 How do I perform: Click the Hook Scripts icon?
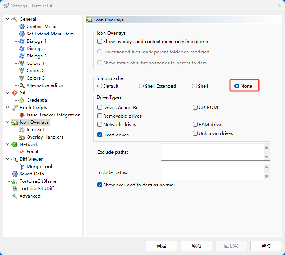(14, 108)
